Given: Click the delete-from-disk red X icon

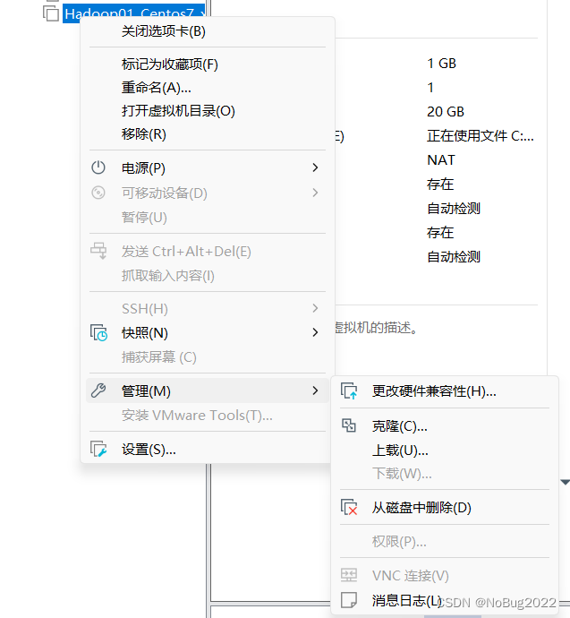Looking at the screenshot, I should coord(349,507).
